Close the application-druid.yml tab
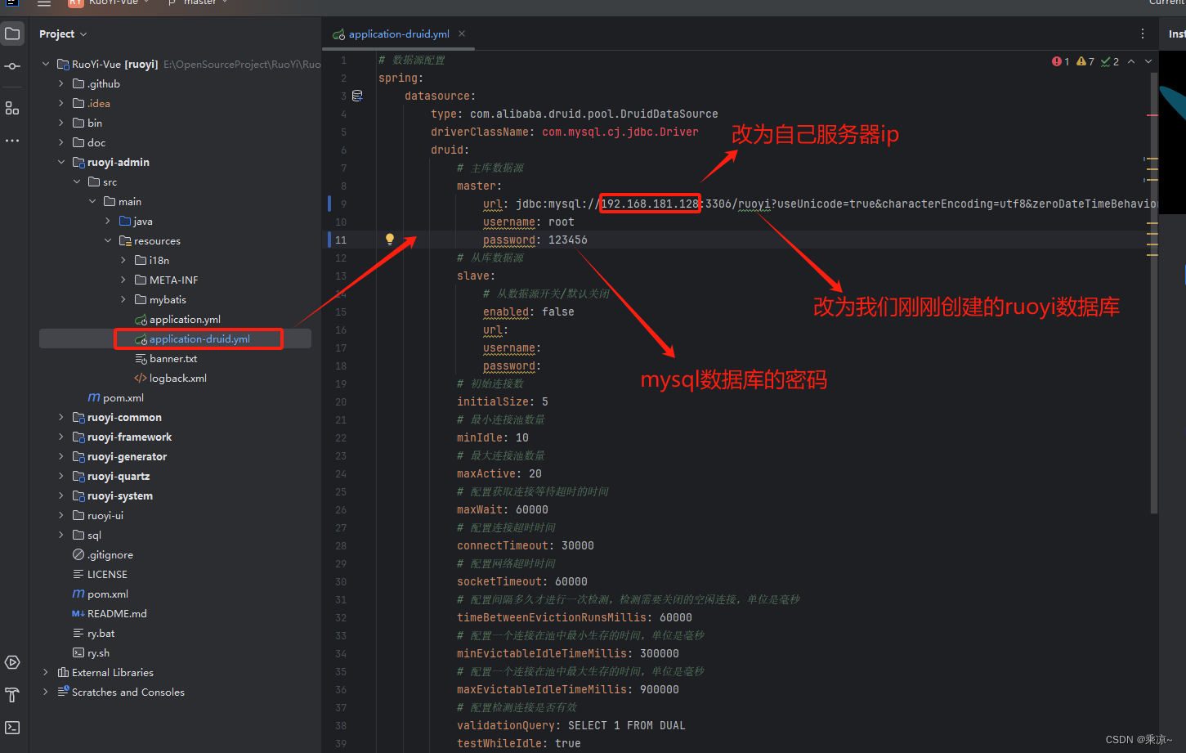This screenshot has width=1186, height=753. tap(462, 34)
